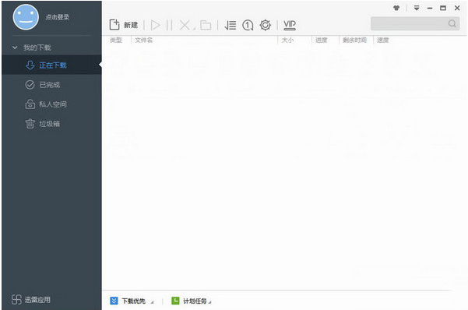Minimize the download manager window
The width and height of the screenshot is (468, 310).
click(x=430, y=8)
